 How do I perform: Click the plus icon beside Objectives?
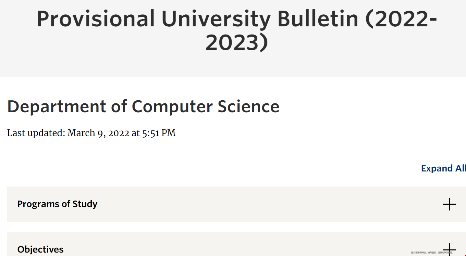(x=449, y=249)
